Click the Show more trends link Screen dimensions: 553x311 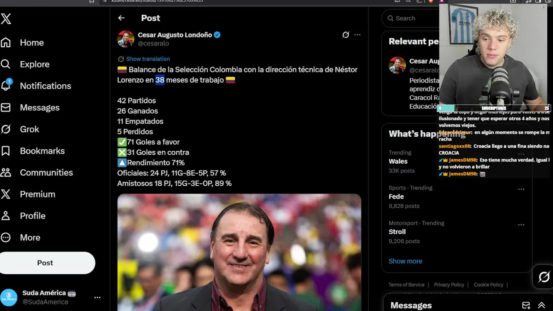point(405,261)
